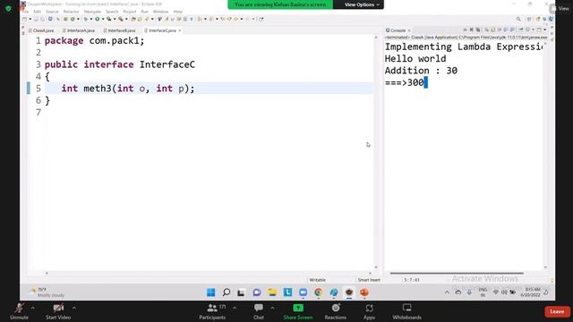Unmute the Zoom microphone
The image size is (573, 322).
click(x=19, y=311)
